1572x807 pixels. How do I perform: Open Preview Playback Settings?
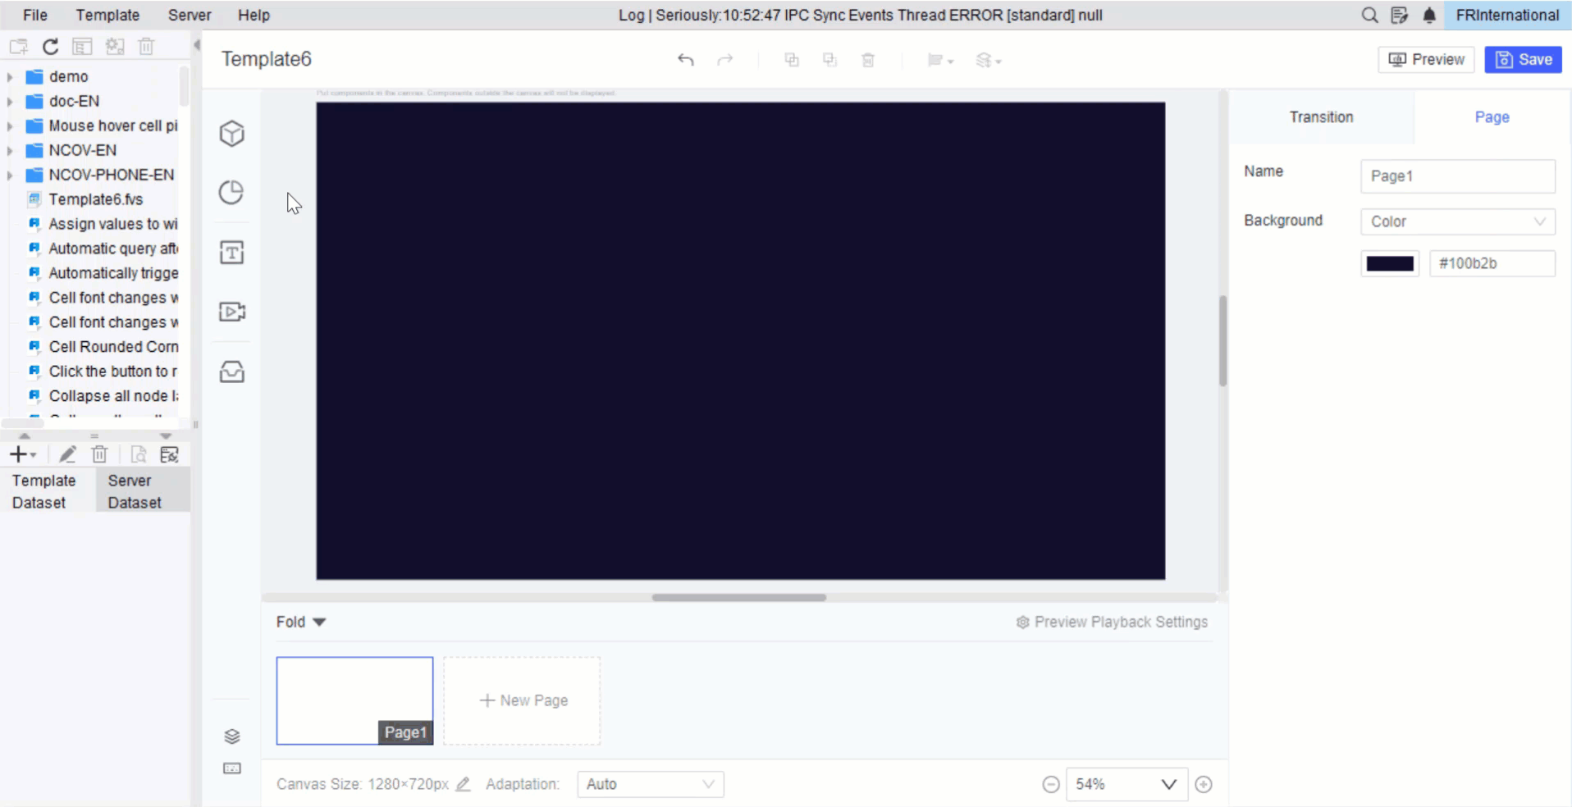click(1112, 622)
